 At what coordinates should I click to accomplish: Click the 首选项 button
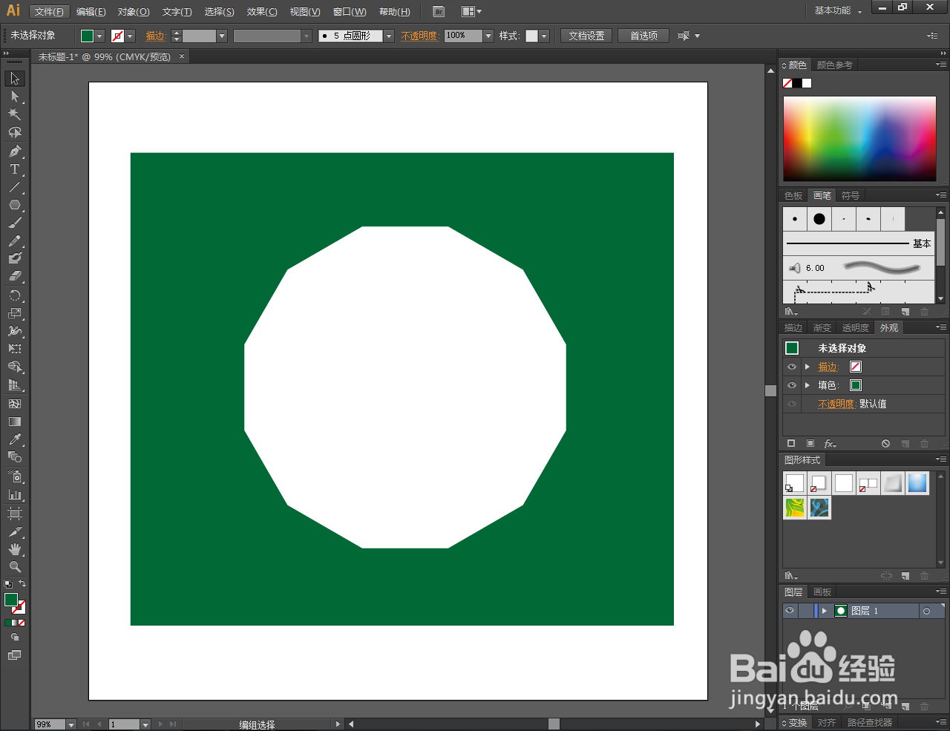643,36
